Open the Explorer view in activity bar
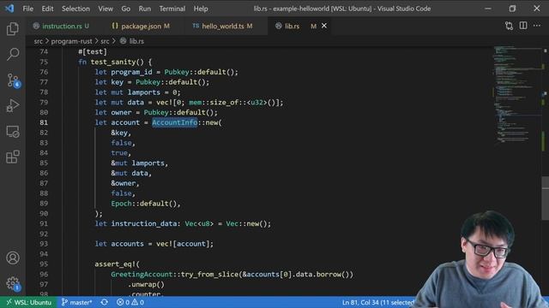This screenshot has width=549, height=308. tap(13, 28)
